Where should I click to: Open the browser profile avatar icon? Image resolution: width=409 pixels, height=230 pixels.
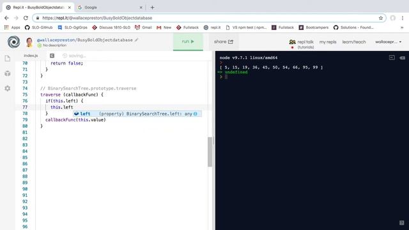point(393,18)
